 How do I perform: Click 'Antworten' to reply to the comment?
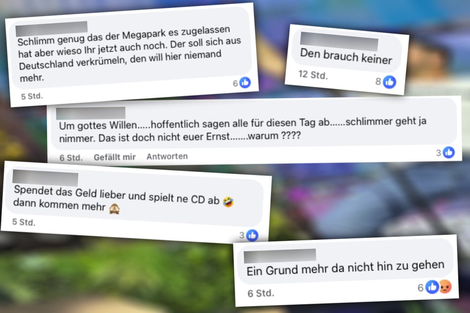(x=167, y=156)
